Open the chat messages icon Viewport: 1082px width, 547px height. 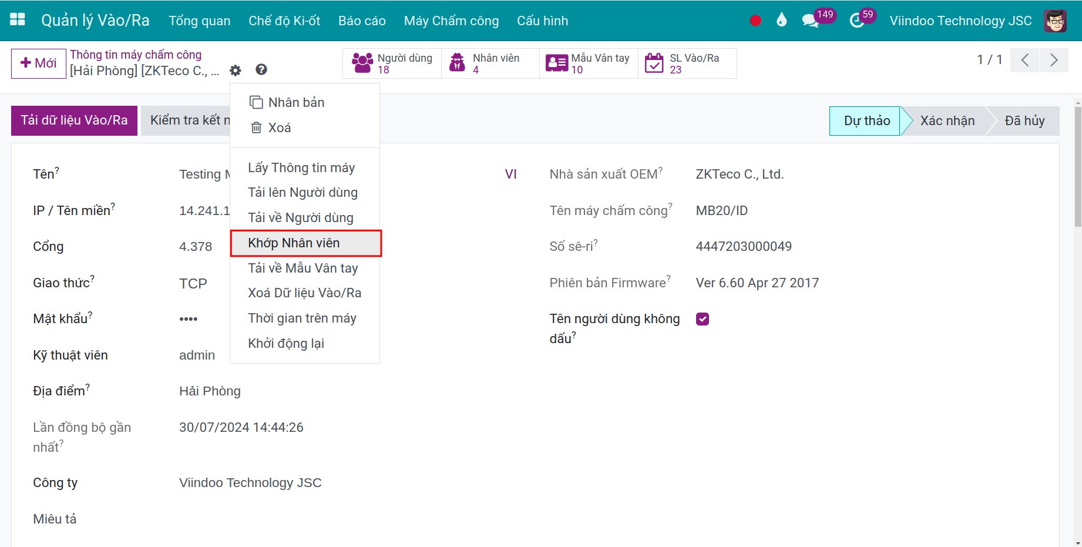pyautogui.click(x=810, y=21)
